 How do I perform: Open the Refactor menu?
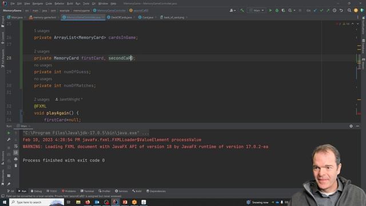(x=59, y=3)
